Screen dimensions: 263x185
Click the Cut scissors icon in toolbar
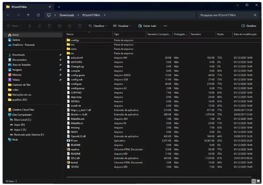[x=30, y=26]
